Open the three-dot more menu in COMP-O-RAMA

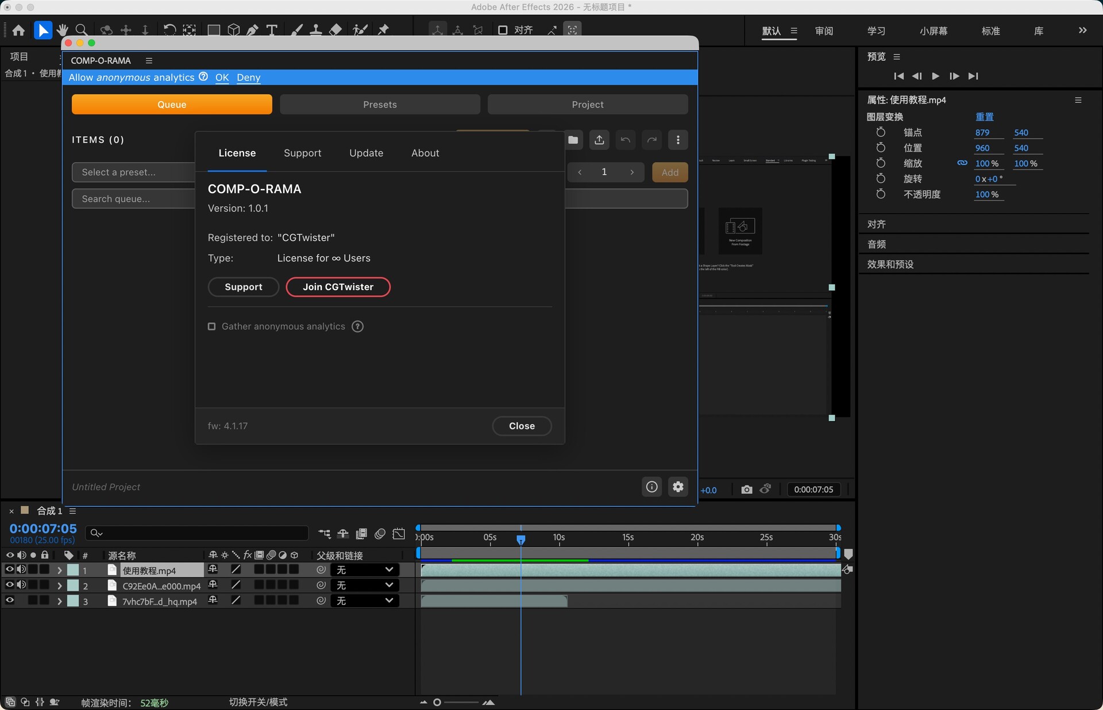(x=678, y=140)
